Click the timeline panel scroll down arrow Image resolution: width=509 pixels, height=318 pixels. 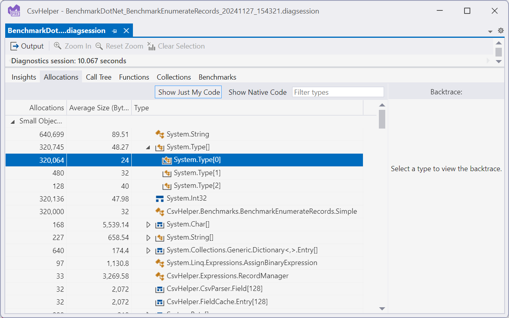(499, 61)
